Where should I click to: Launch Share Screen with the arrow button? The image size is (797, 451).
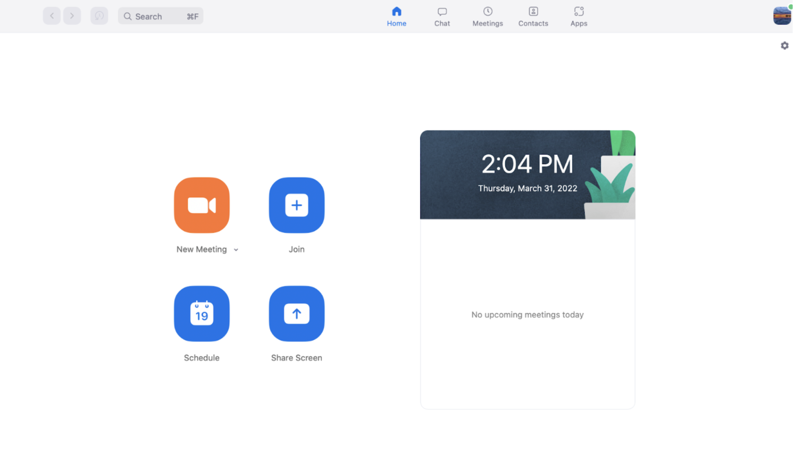coord(296,314)
